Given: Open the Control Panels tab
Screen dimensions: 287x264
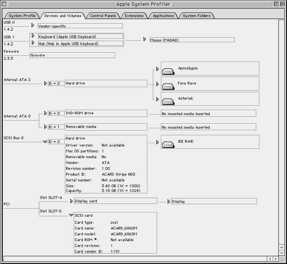Looking at the screenshot, I should click(102, 16).
